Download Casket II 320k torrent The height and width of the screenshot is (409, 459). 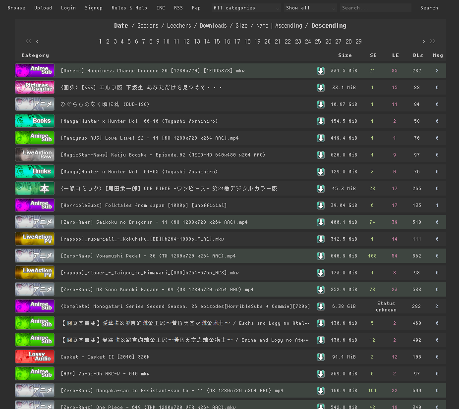(x=321, y=357)
